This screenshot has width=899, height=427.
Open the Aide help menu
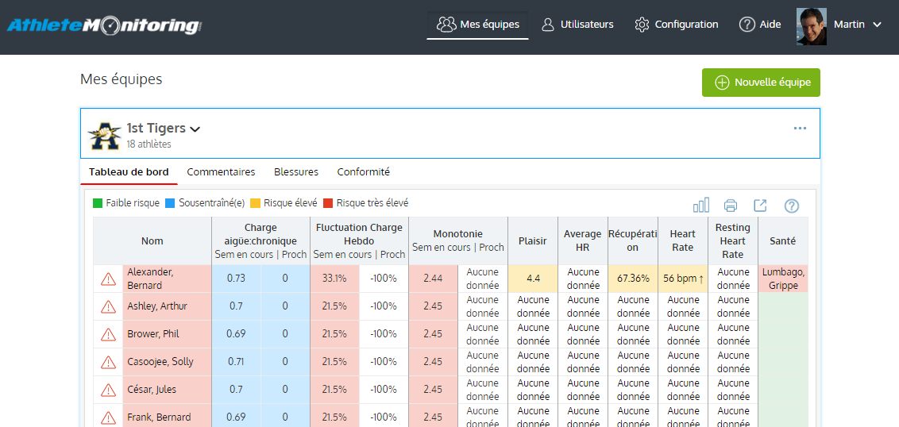760,25
